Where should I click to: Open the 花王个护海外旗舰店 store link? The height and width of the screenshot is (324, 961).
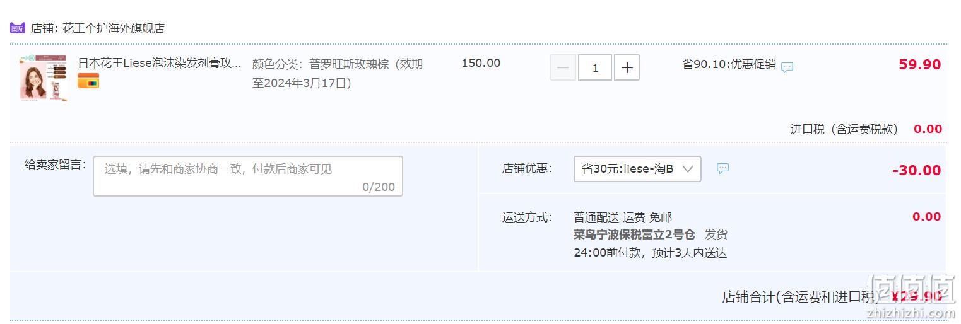pyautogui.click(x=114, y=28)
